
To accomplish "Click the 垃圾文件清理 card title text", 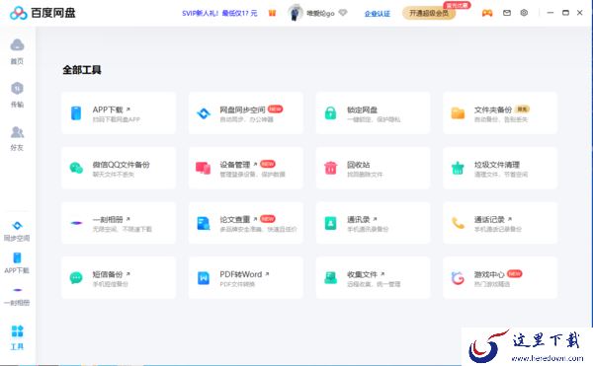I will click(x=497, y=165).
